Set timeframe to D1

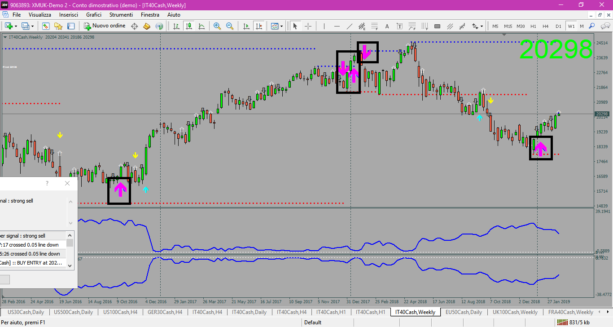pyautogui.click(x=558, y=26)
